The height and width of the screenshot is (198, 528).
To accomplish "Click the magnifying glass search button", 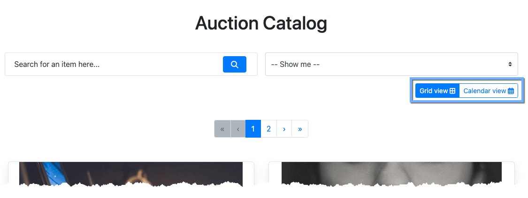I will pos(234,65).
